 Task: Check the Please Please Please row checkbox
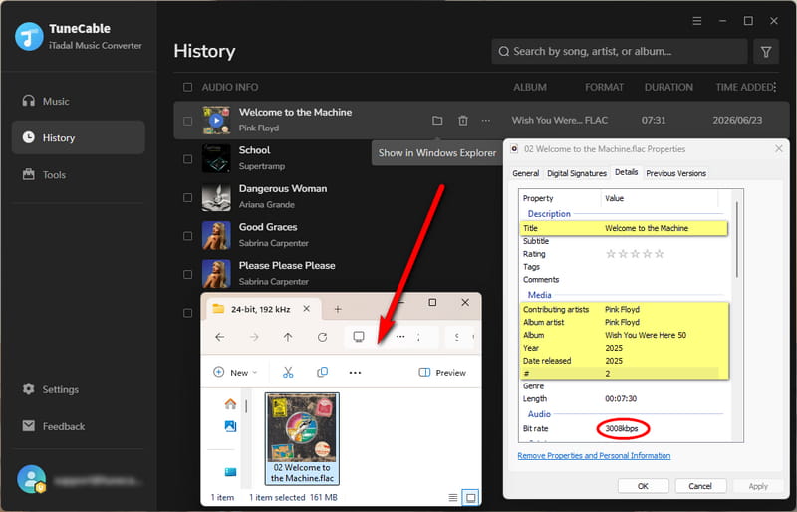187,274
